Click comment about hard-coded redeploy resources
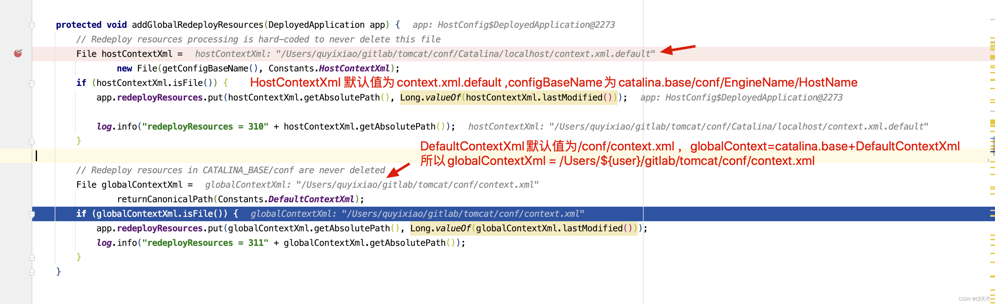Image resolution: width=995 pixels, height=304 pixels. click(258, 40)
